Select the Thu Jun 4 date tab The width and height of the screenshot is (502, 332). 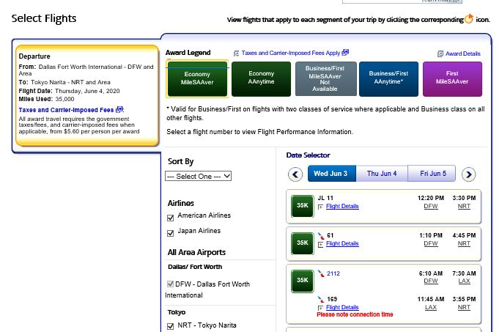(x=382, y=174)
